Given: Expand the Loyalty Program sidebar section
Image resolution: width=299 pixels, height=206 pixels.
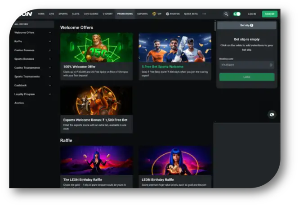Looking at the screenshot, I should click(32, 94).
